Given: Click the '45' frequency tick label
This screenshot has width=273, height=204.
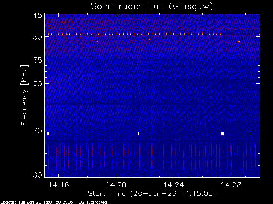Looking at the screenshot, I should 38,15.
